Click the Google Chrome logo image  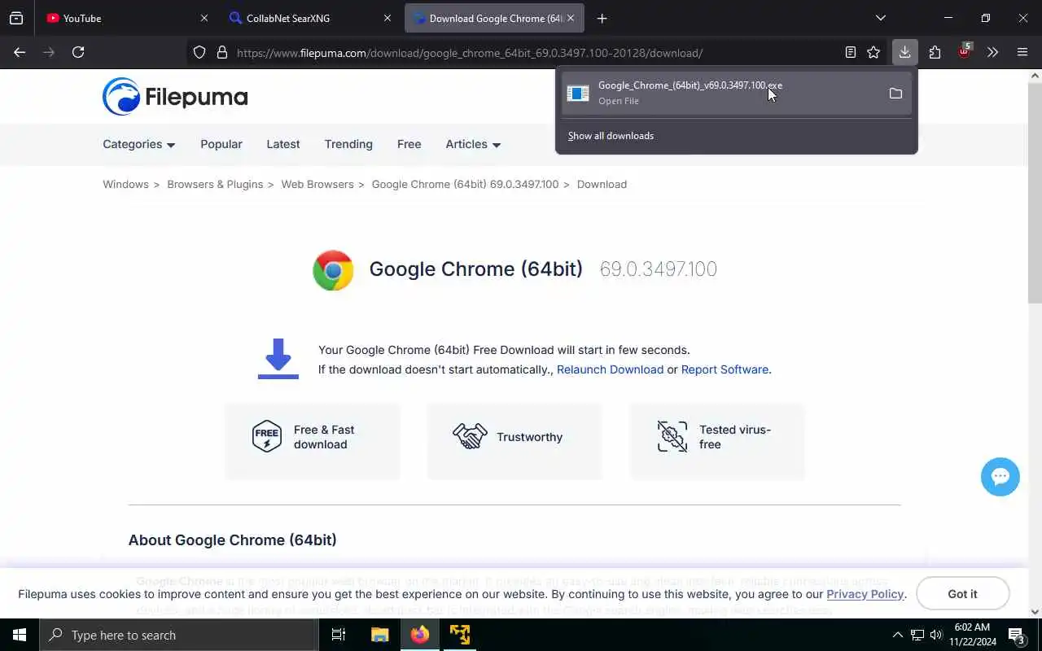333,270
